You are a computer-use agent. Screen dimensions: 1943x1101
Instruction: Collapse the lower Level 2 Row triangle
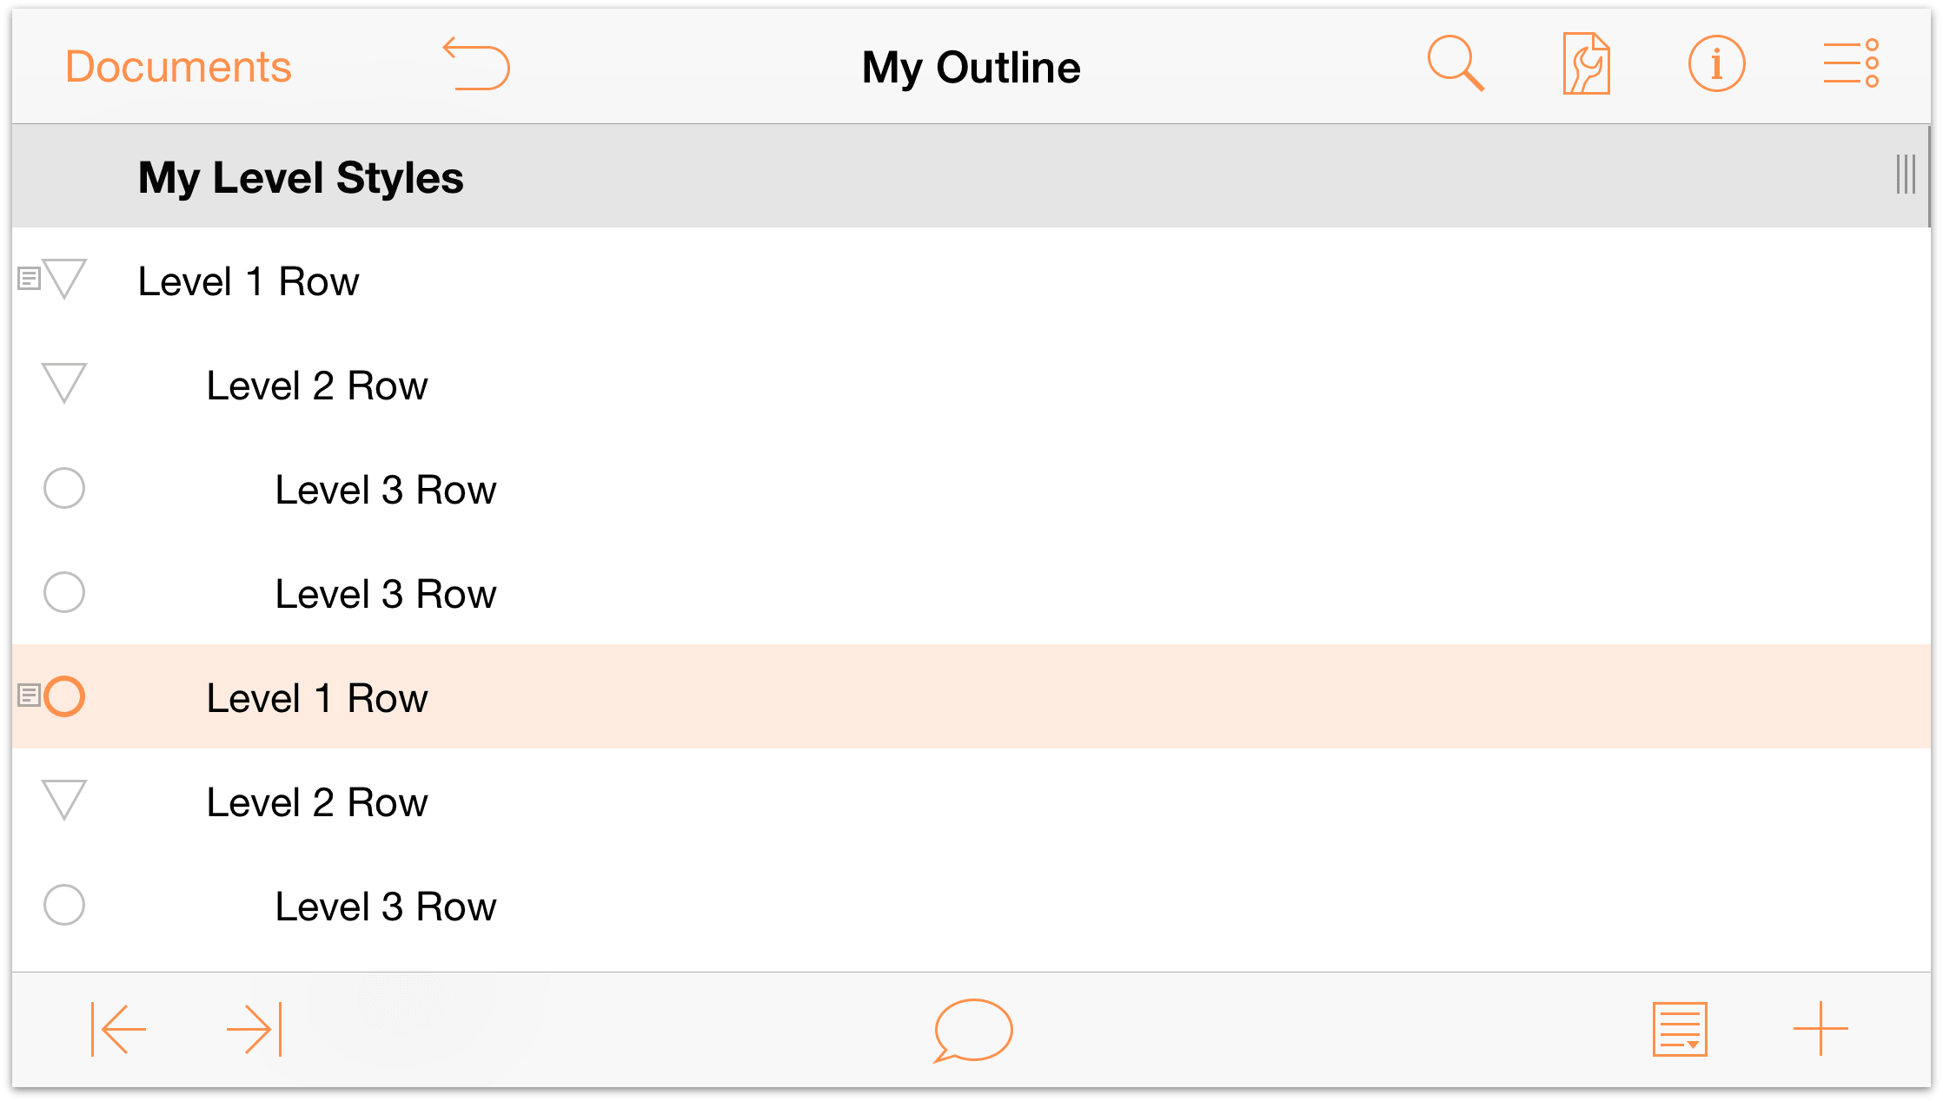[64, 801]
